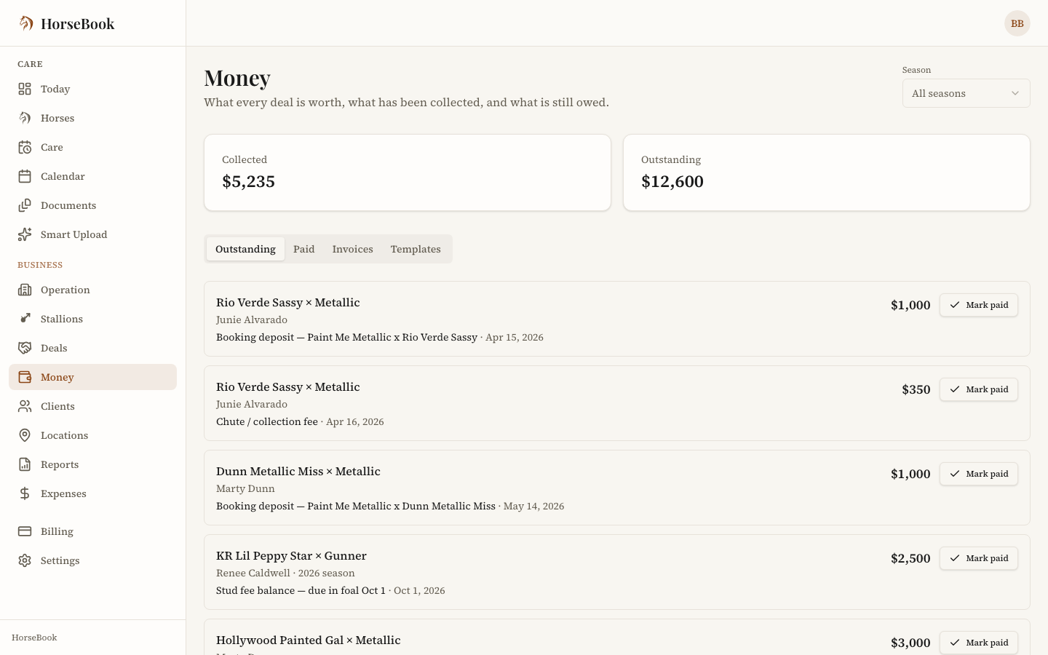The image size is (1048, 655).
Task: Mark paid the Hollywood Painted Gal $3,000 item
Action: [978, 643]
